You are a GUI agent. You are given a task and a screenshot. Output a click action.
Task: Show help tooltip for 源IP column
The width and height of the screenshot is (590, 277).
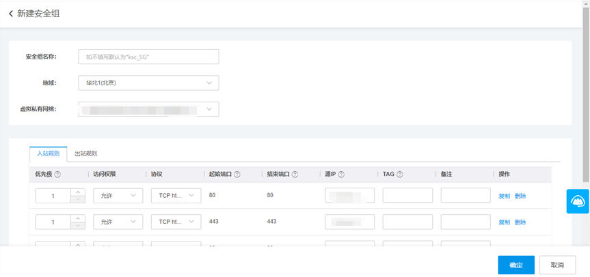pos(342,175)
